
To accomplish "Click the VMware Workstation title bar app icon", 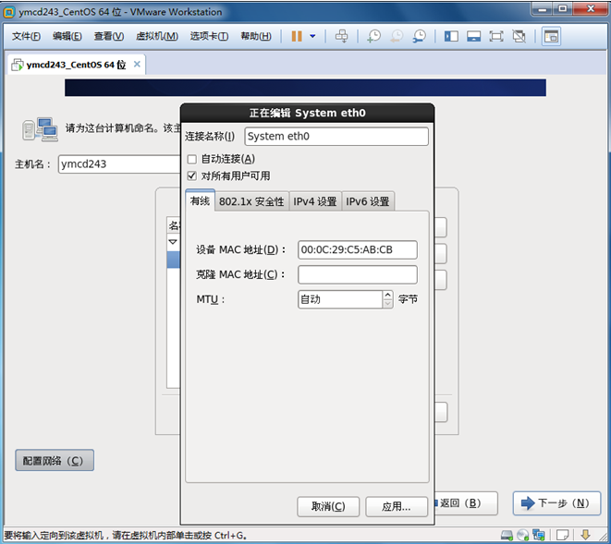I will coord(9,12).
